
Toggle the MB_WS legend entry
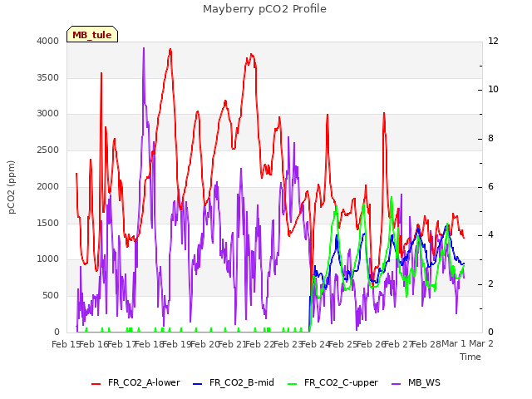[x=416, y=382]
